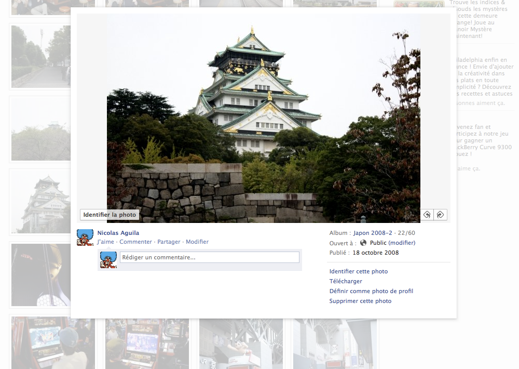Download the photo with Télécharger
The width and height of the screenshot is (519, 369).
click(346, 281)
